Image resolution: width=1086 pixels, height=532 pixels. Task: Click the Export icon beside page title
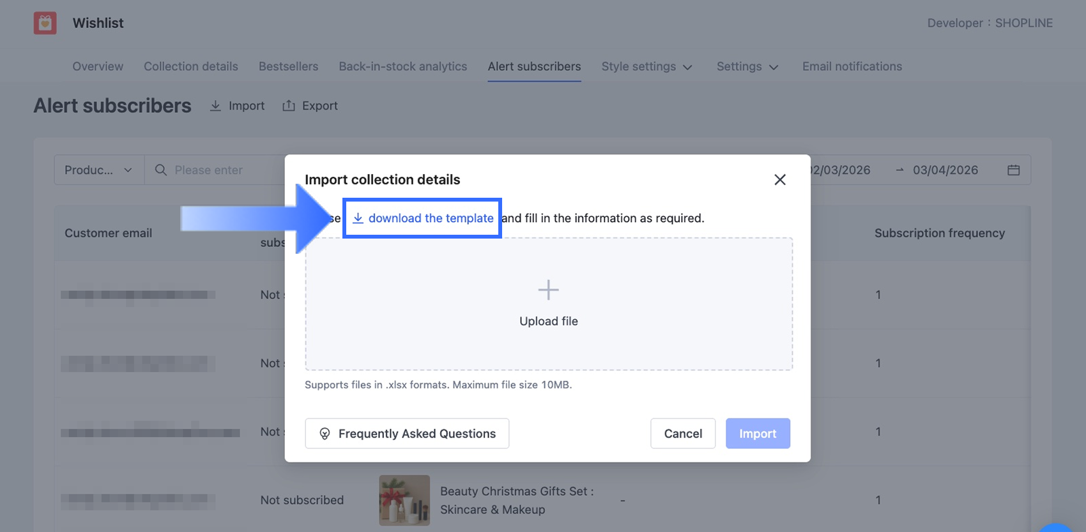pyautogui.click(x=289, y=106)
